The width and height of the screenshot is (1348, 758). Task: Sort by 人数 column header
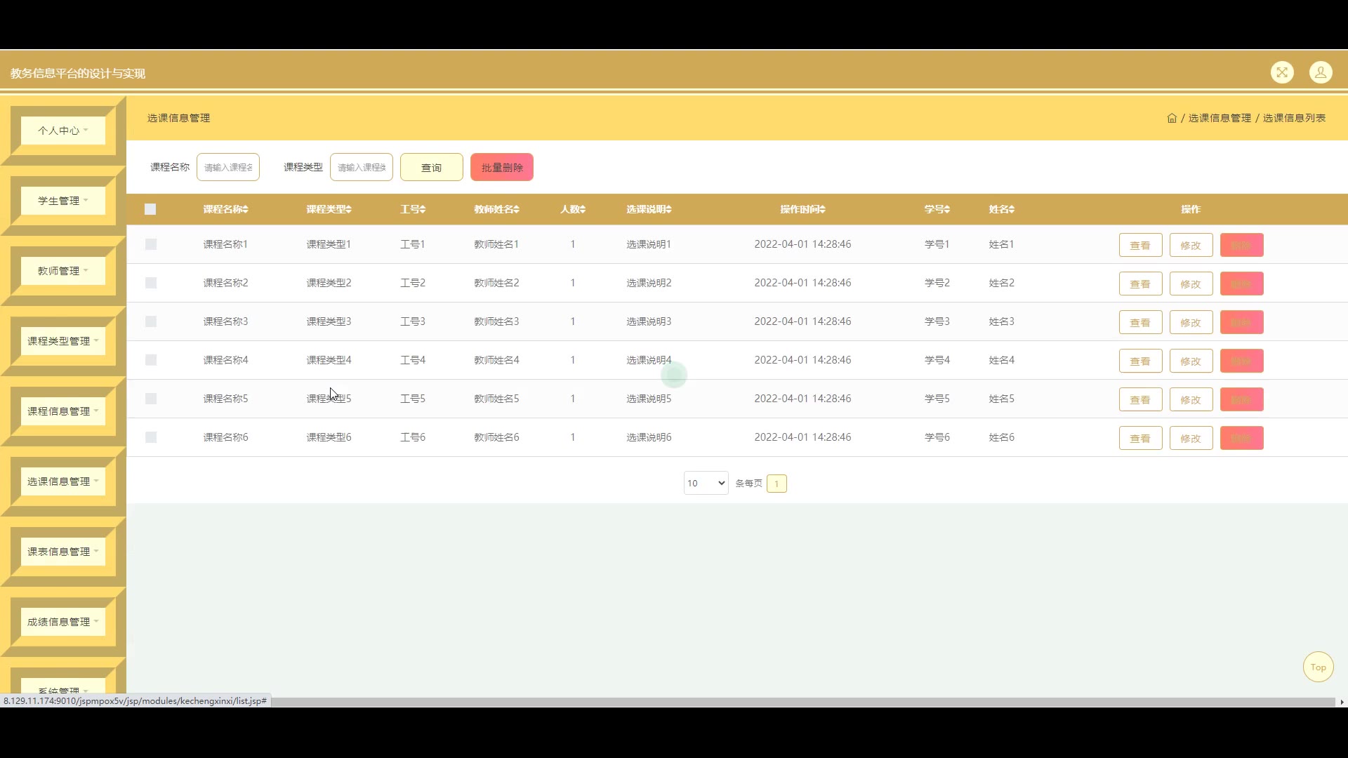pos(573,209)
